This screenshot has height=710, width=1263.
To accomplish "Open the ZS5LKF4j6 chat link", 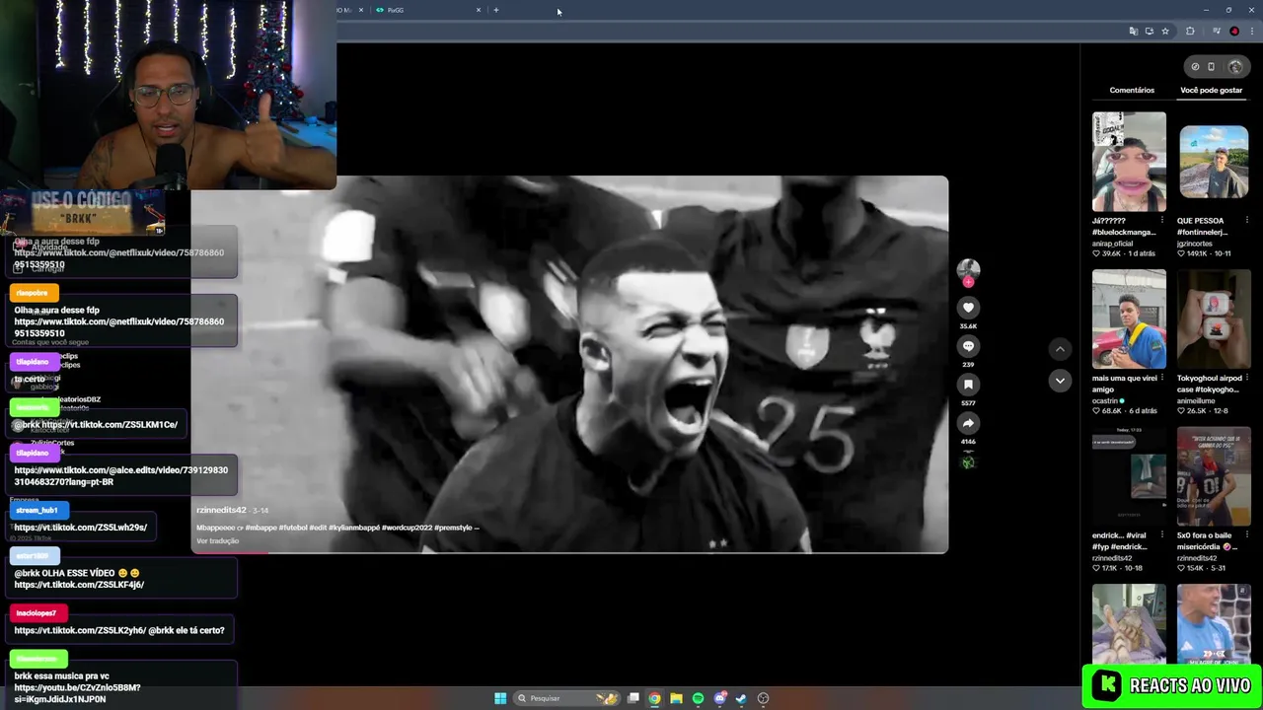I will click(x=79, y=585).
